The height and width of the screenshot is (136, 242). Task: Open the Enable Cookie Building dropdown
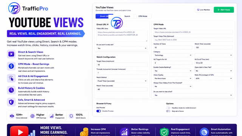pyautogui.click(x=173, y=71)
